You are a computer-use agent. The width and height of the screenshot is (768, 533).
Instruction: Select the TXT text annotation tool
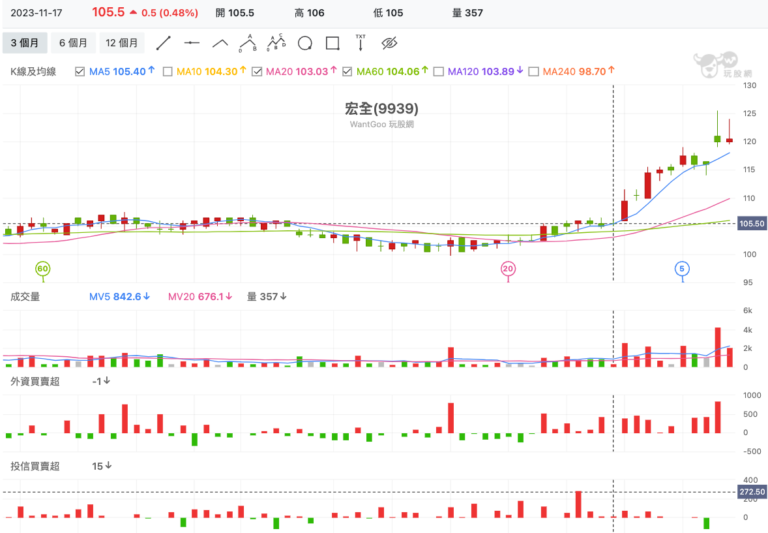click(361, 43)
